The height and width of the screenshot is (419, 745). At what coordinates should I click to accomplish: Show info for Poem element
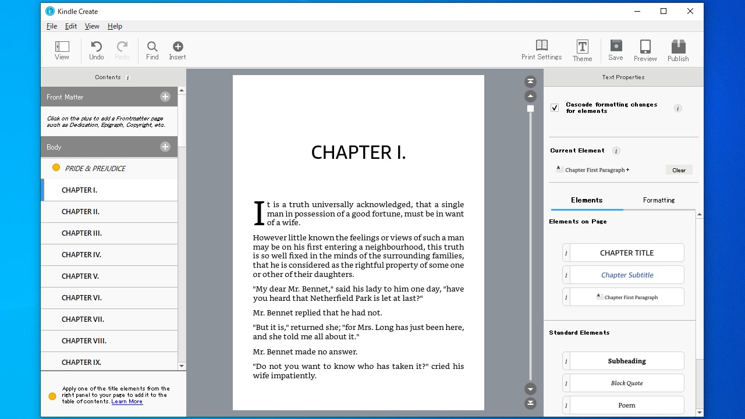point(566,406)
